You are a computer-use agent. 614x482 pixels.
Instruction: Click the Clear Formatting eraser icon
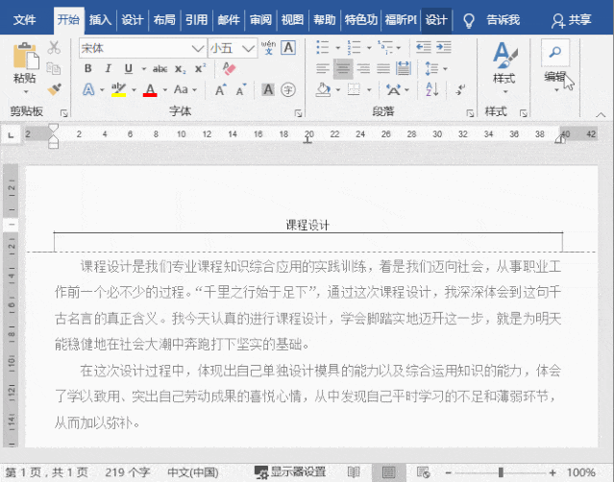coord(229,68)
